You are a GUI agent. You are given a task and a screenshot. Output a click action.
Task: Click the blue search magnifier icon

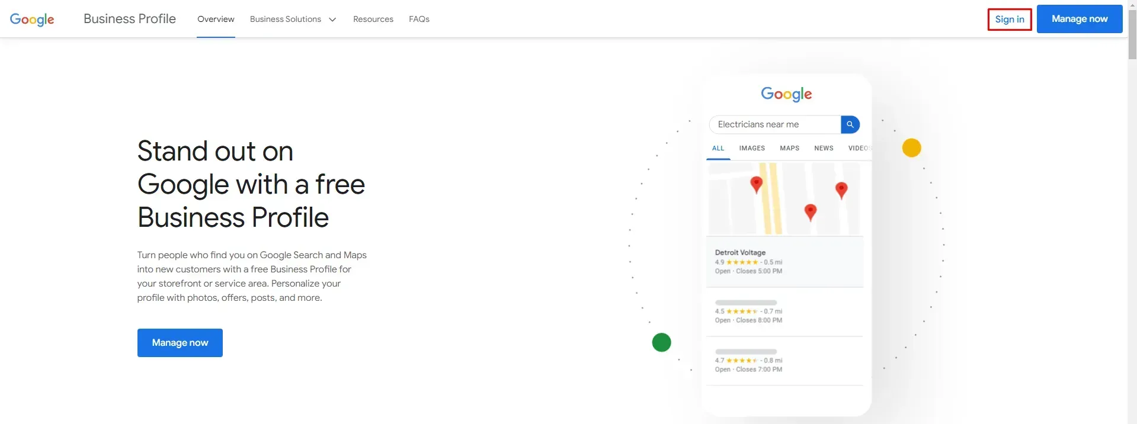pos(850,124)
